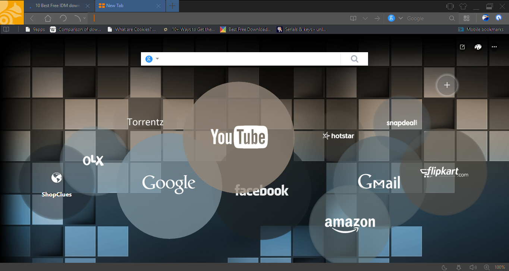Click into the center search input field
The height and width of the screenshot is (271, 509).
click(251, 59)
